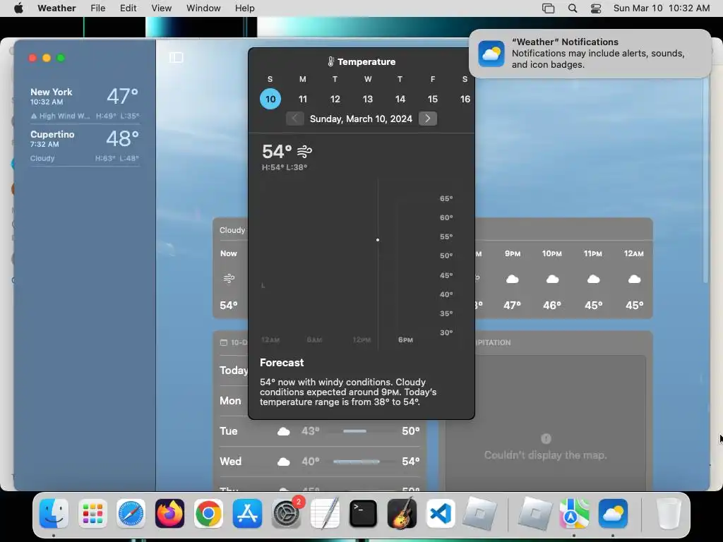Open TextEdit from the Dock
The height and width of the screenshot is (542, 723).
pos(325,514)
